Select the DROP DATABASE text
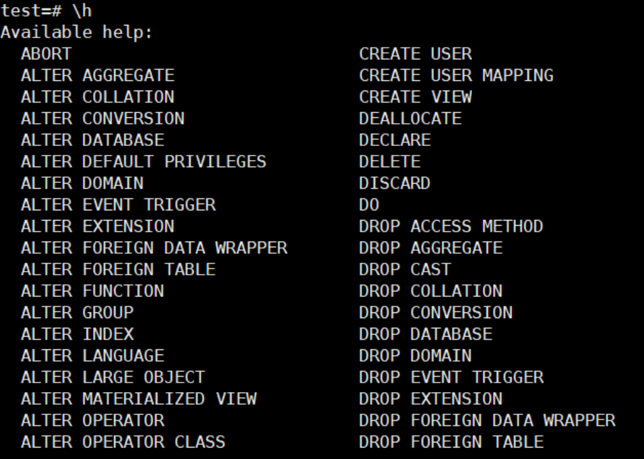 (x=426, y=334)
